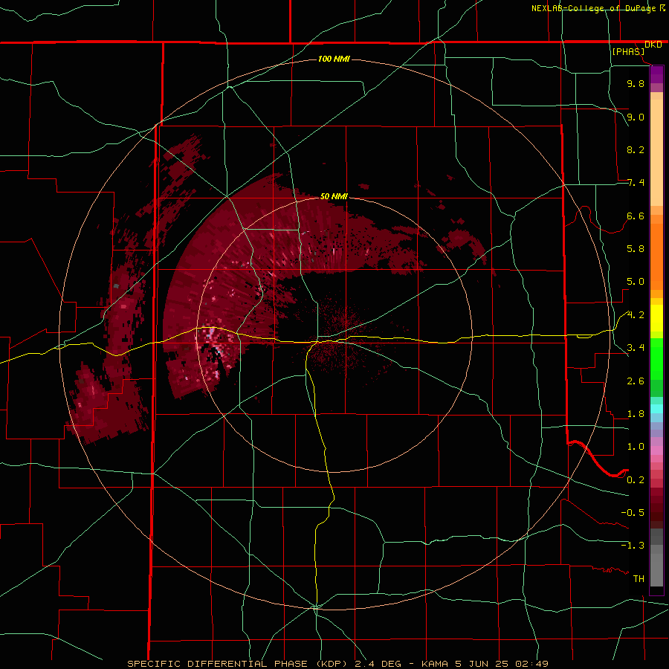Click the TH threshold label

coord(639,579)
